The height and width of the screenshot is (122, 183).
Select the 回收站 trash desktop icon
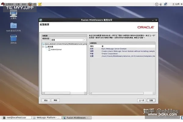click(13, 39)
